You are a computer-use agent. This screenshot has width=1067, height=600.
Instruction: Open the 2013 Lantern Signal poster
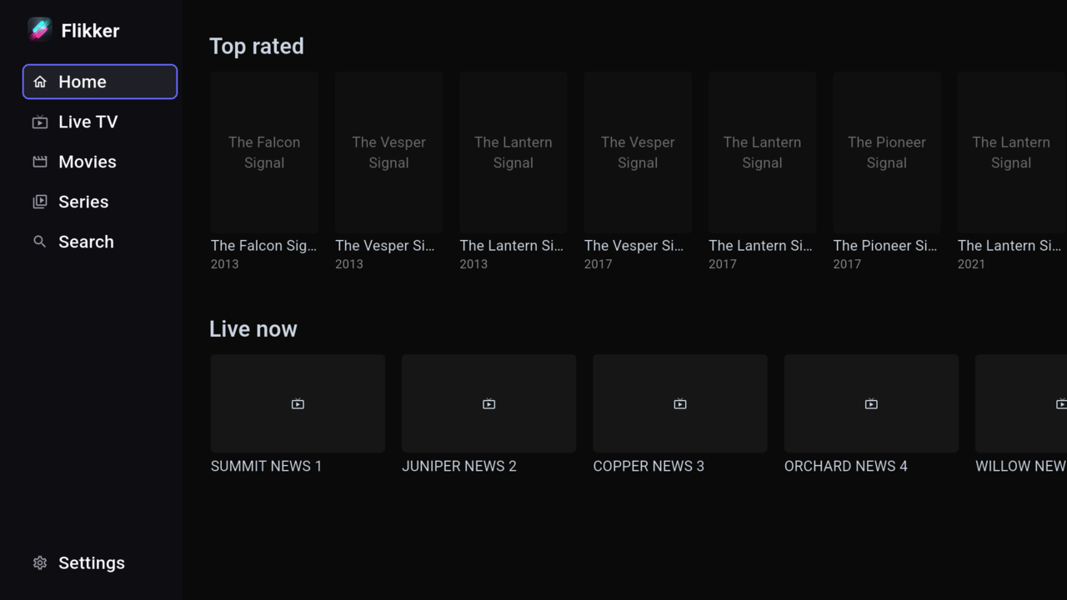click(x=513, y=152)
